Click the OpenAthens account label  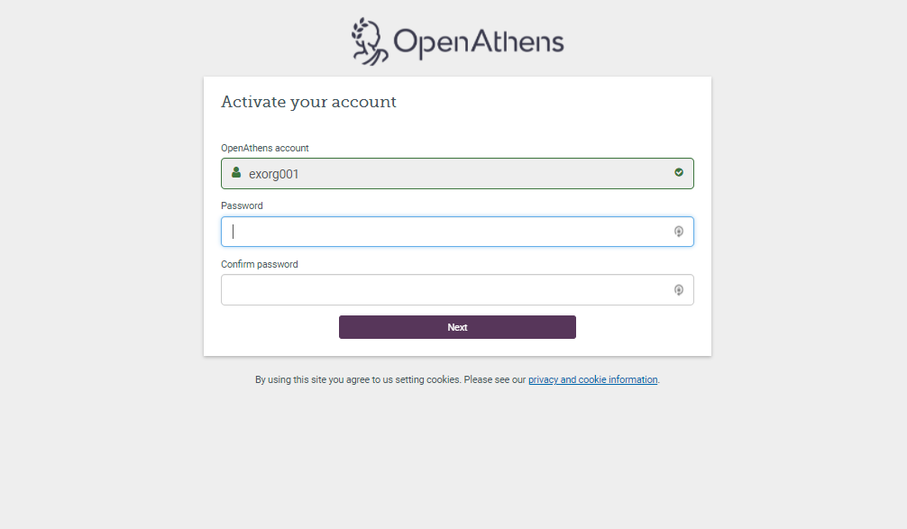coord(265,148)
